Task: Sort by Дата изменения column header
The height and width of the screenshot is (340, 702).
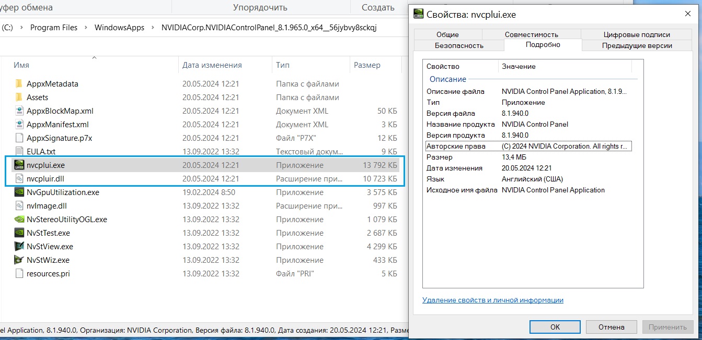Action: click(225, 65)
